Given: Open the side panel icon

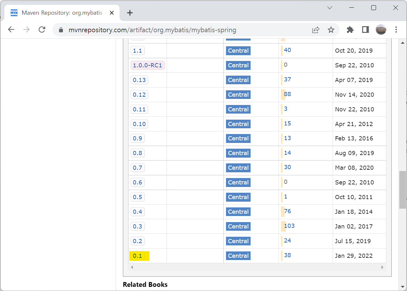Looking at the screenshot, I should pyautogui.click(x=366, y=30).
